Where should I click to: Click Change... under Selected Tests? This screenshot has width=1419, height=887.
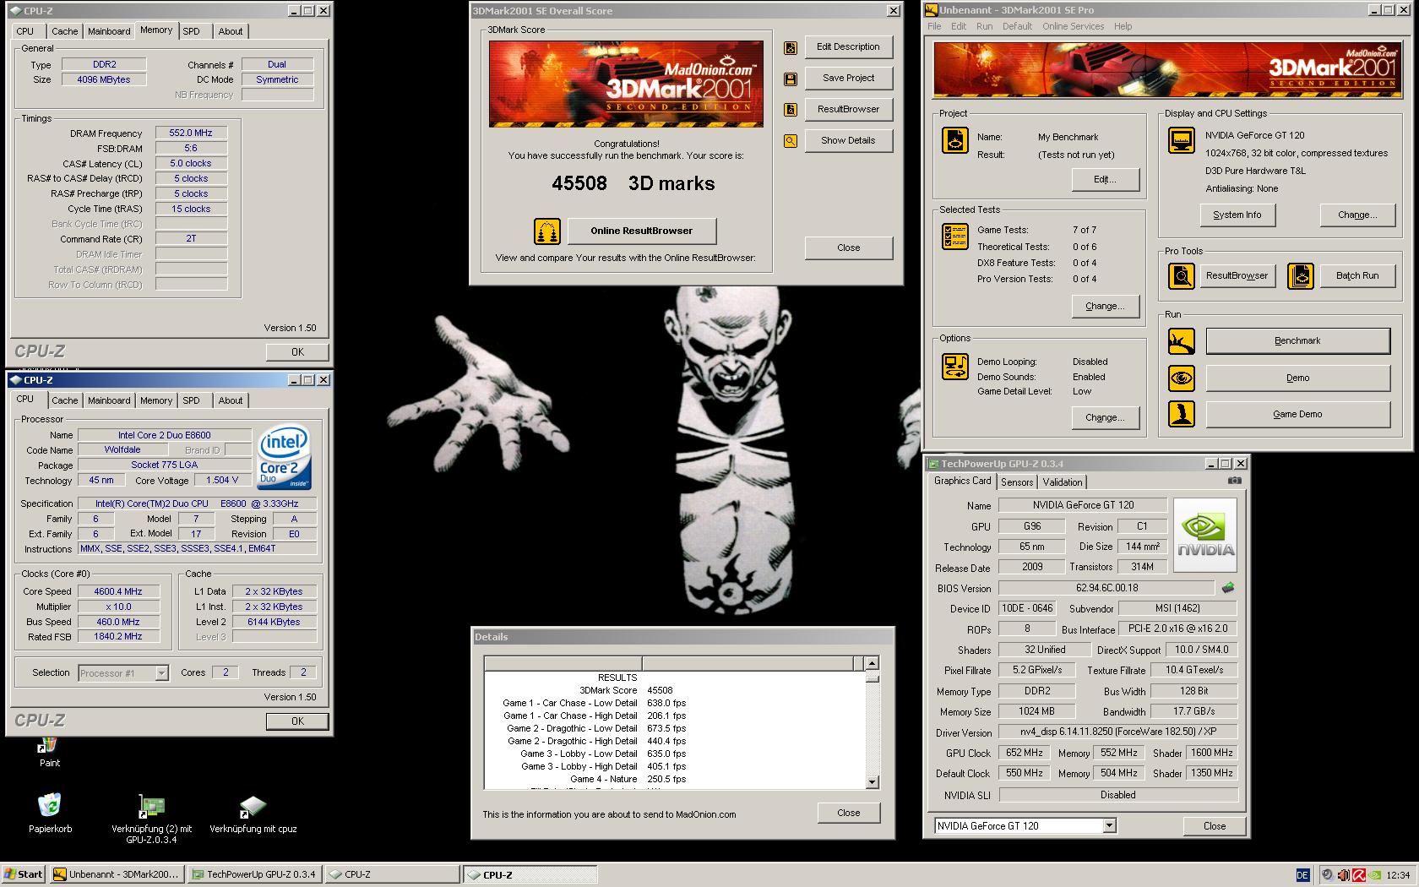tap(1105, 306)
